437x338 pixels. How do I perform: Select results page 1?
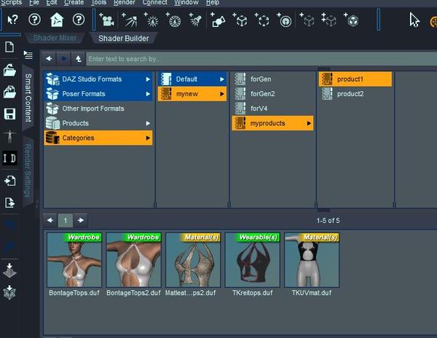click(x=66, y=221)
